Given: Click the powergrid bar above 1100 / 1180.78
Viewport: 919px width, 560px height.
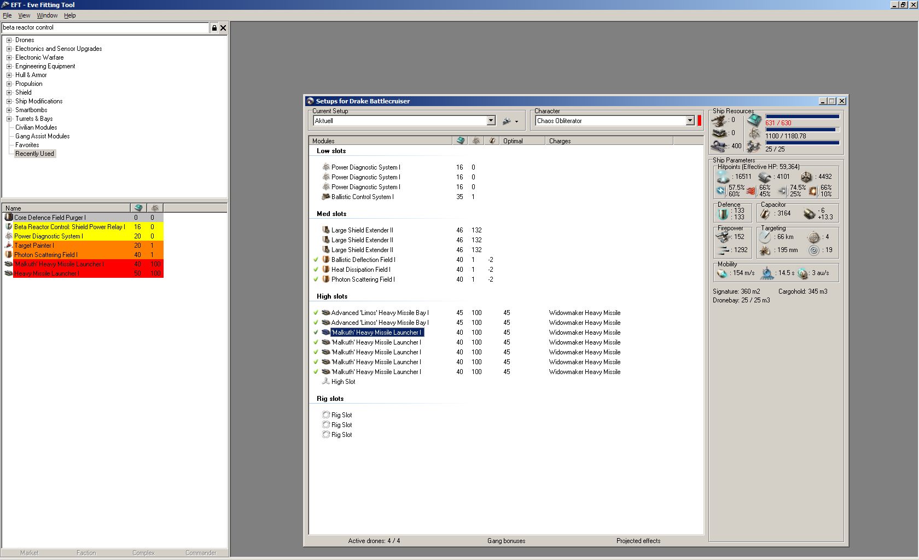Looking at the screenshot, I should (x=802, y=130).
